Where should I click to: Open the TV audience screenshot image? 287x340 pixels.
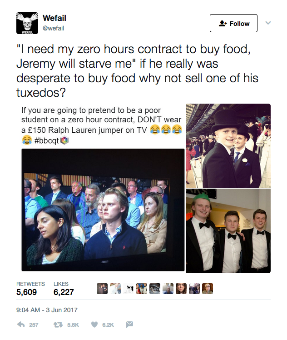click(103, 210)
